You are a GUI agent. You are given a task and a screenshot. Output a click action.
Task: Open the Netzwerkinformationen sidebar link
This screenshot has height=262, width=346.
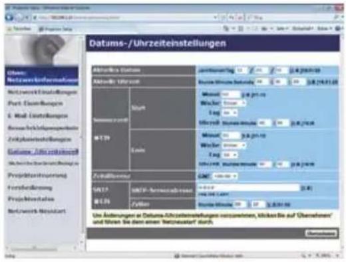click(42, 76)
